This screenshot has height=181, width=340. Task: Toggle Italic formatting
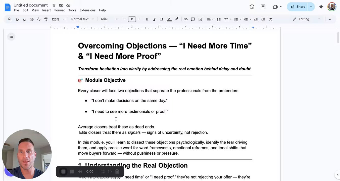tap(154, 19)
